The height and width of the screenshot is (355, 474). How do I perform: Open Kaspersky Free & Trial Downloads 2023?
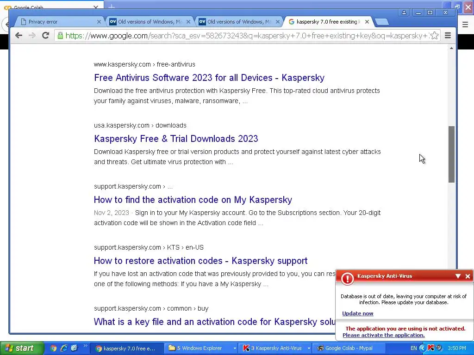pos(176,139)
